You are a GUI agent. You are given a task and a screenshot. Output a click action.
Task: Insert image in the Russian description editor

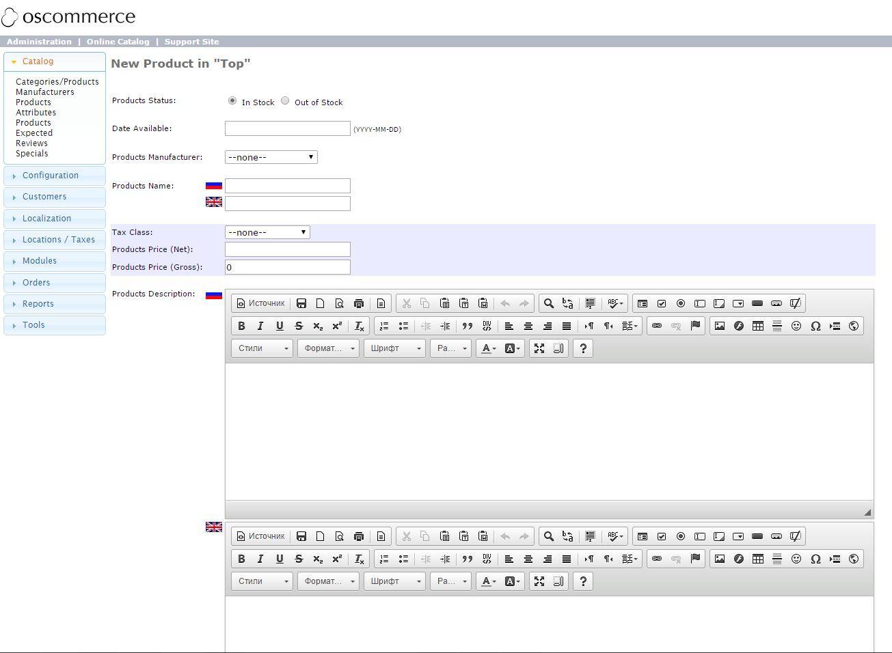tap(719, 326)
